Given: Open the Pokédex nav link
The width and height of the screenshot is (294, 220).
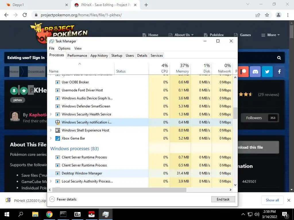Looking at the screenshot, I should pyautogui.click(x=214, y=35).
